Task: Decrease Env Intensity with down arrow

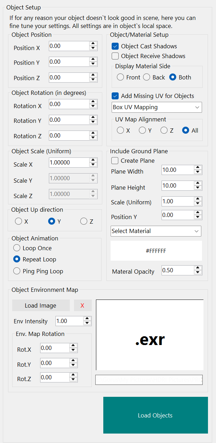Action: [87, 323]
